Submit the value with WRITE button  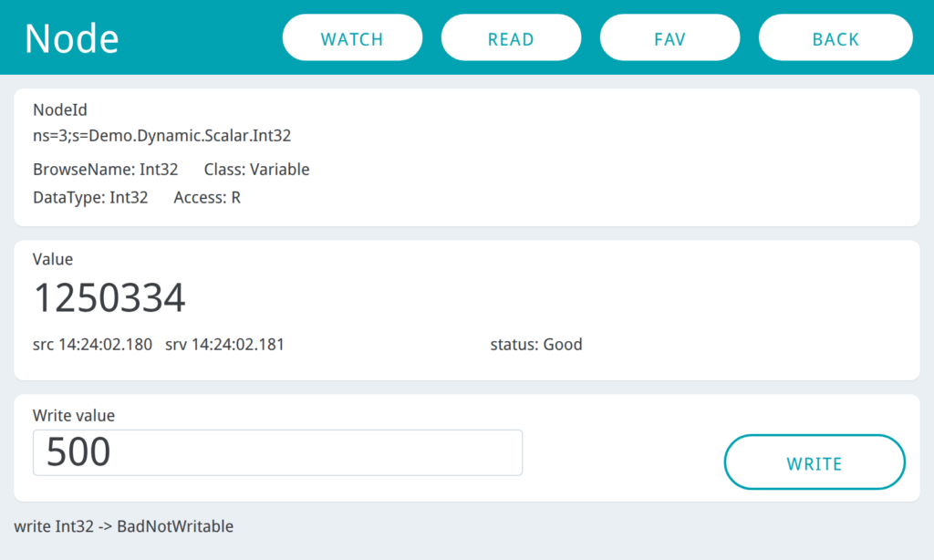pos(815,461)
